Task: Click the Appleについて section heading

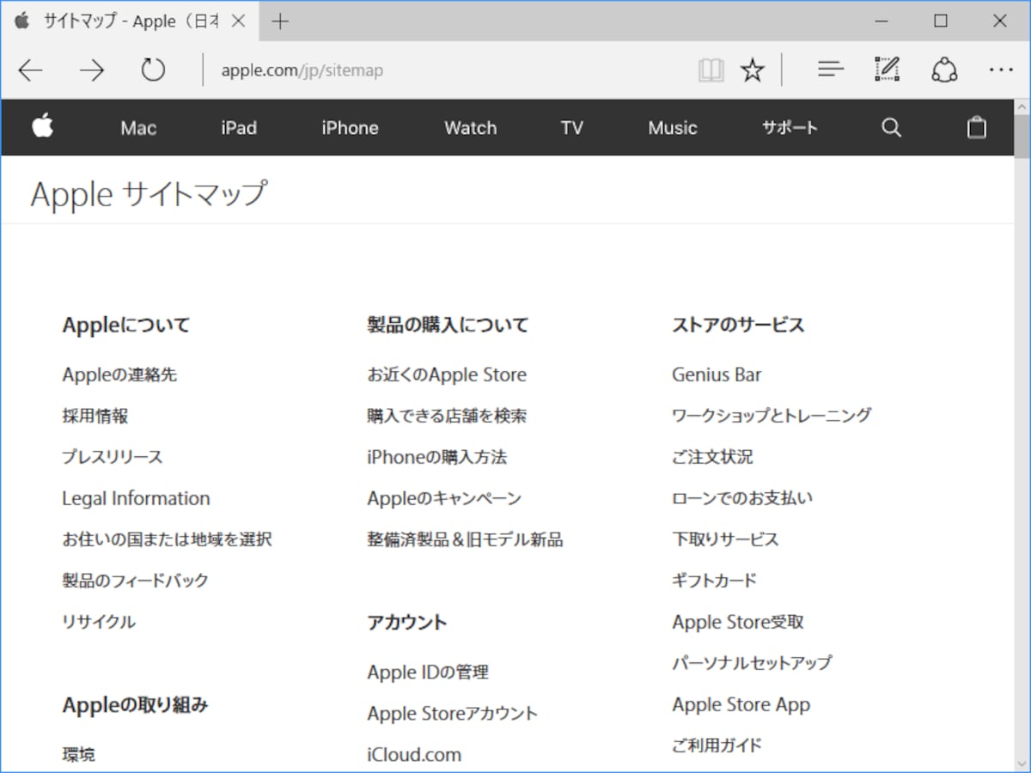Action: click(x=125, y=325)
